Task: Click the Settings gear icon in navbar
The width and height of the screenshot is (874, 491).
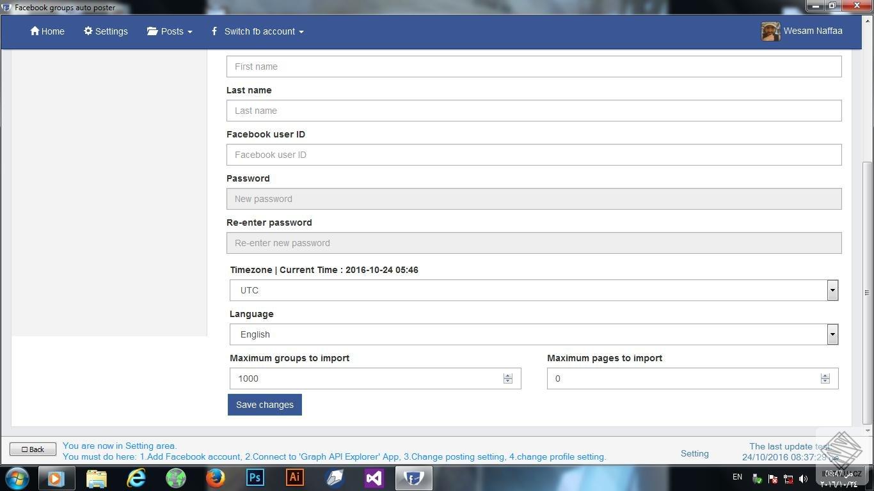Action: point(88,31)
